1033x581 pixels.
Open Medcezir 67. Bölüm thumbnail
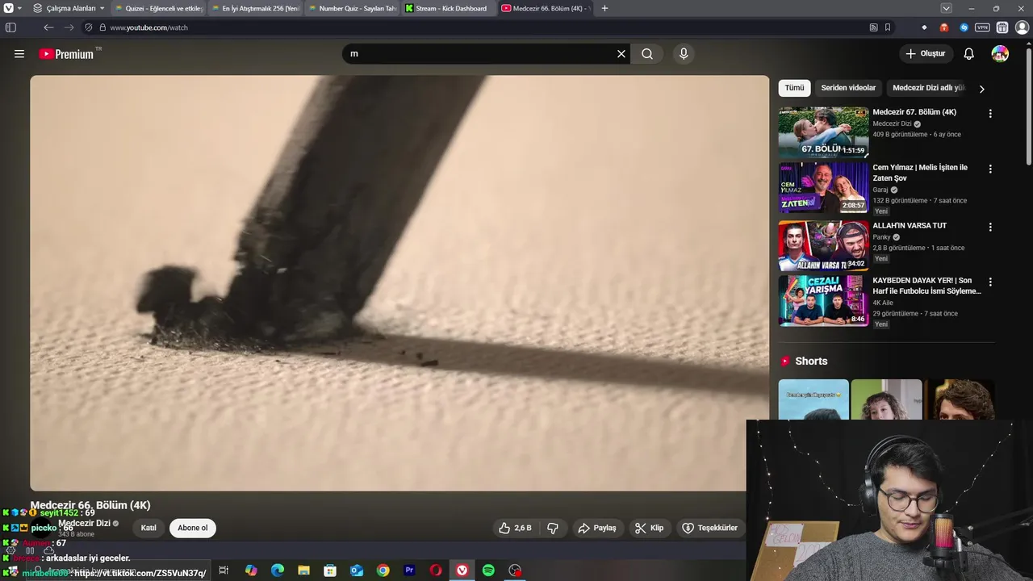(823, 132)
